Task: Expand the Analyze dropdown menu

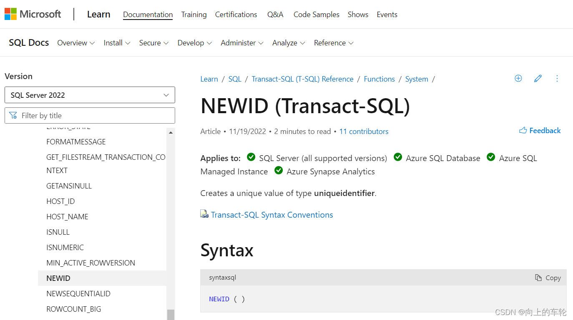Action: (x=289, y=43)
